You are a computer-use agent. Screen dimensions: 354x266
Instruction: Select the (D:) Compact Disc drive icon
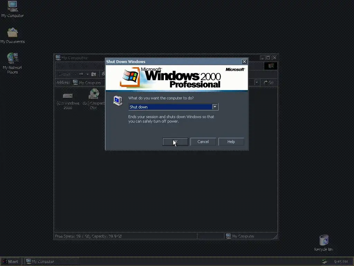pos(94,99)
